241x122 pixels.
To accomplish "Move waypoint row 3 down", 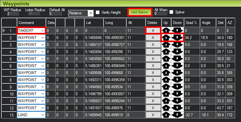I will [177, 44].
